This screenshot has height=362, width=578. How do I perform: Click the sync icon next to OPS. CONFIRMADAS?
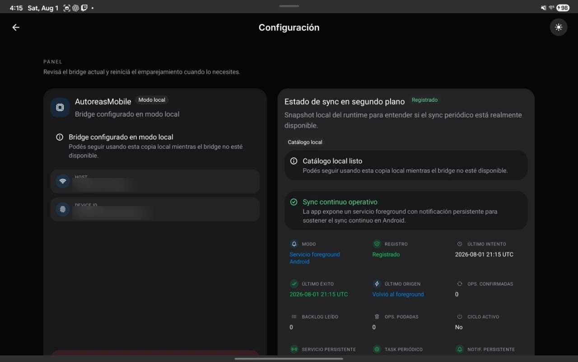pos(460,284)
